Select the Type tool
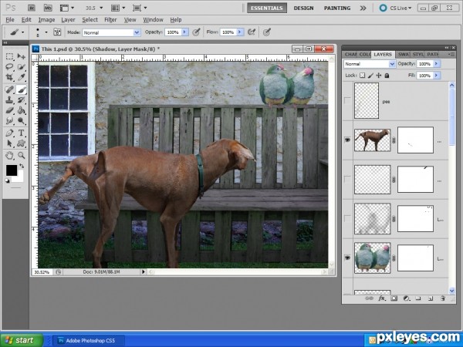This screenshot has height=347, width=463. (x=22, y=133)
